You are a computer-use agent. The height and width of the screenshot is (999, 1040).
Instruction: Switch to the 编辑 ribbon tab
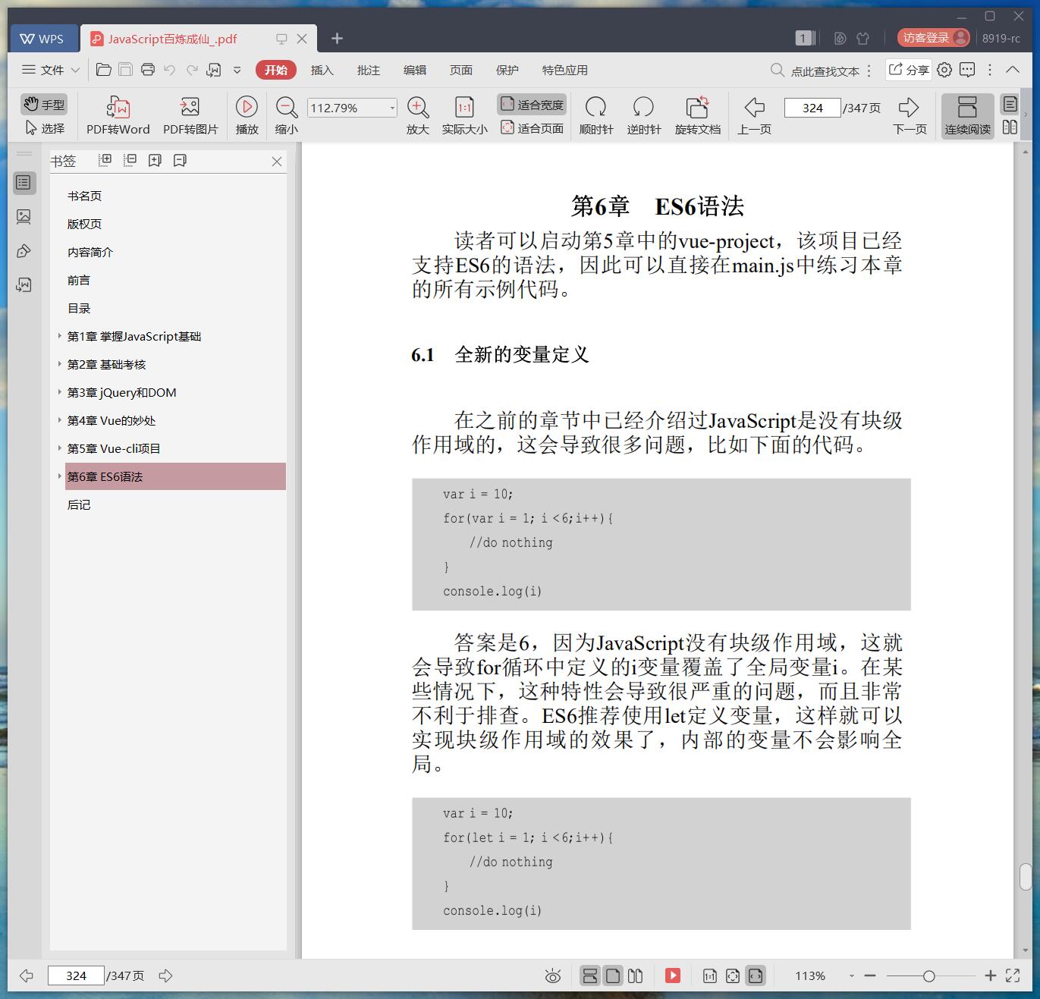tap(414, 70)
